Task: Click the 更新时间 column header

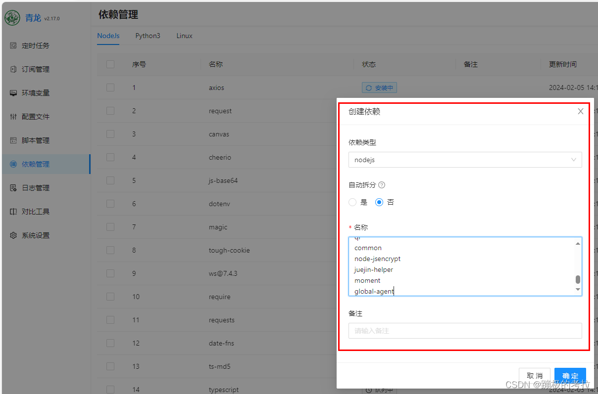Action: coord(563,64)
